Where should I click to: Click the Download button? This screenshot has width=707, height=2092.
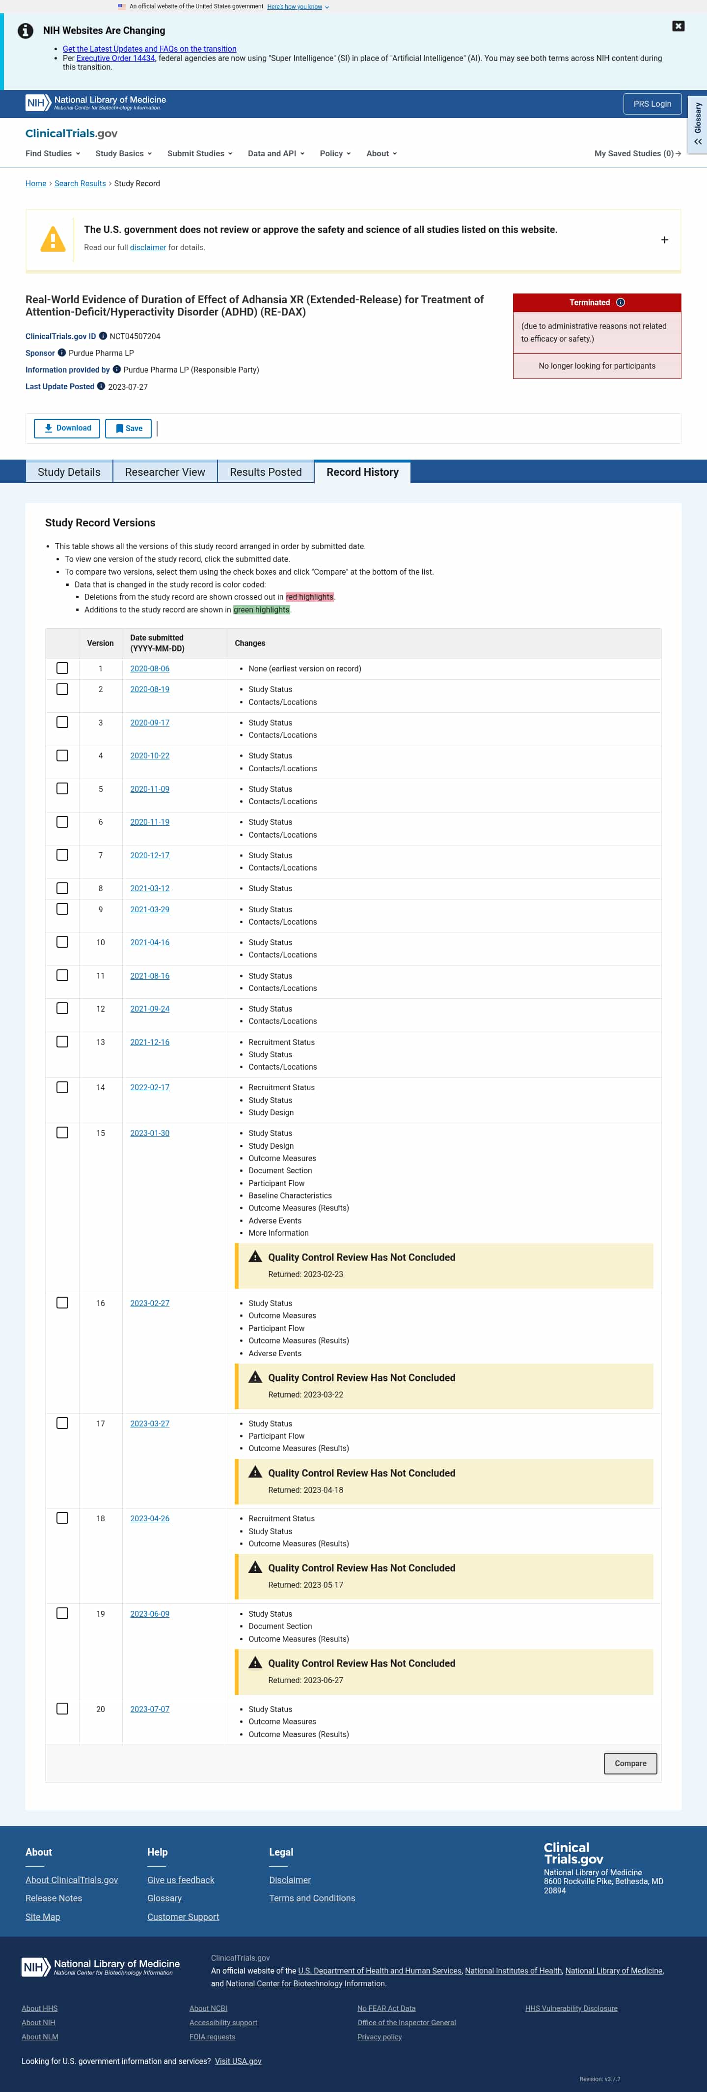(x=67, y=428)
